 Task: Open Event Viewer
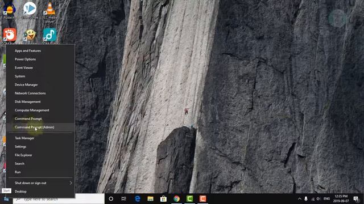point(40,68)
